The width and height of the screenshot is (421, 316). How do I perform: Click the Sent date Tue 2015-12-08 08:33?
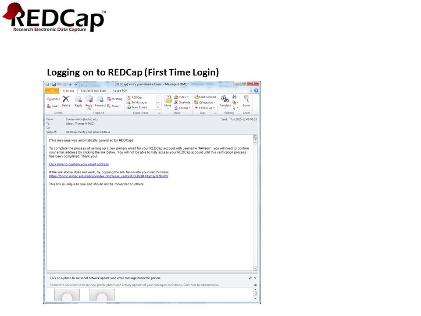(x=243, y=119)
